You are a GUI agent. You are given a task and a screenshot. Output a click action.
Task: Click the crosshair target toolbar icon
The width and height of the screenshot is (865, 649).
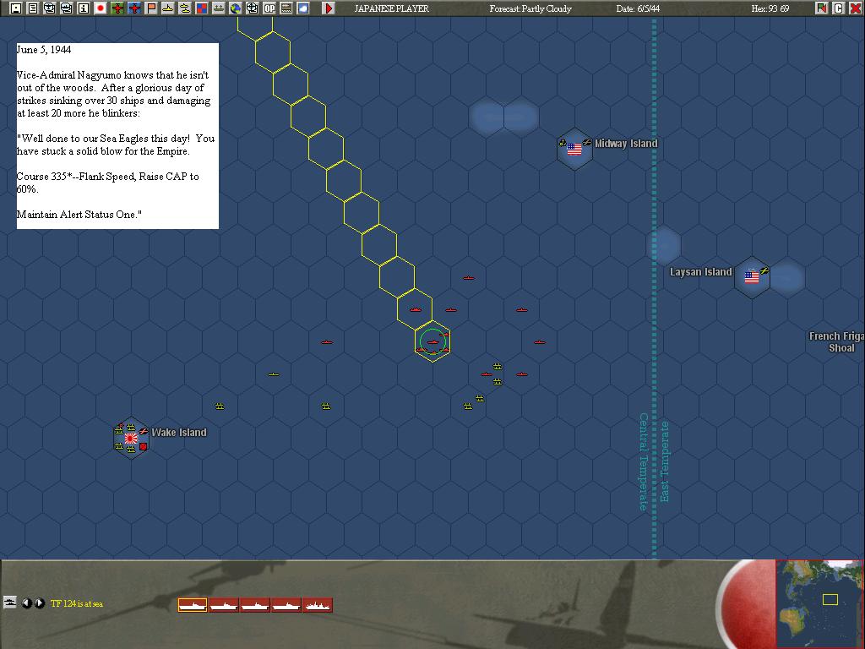point(252,8)
